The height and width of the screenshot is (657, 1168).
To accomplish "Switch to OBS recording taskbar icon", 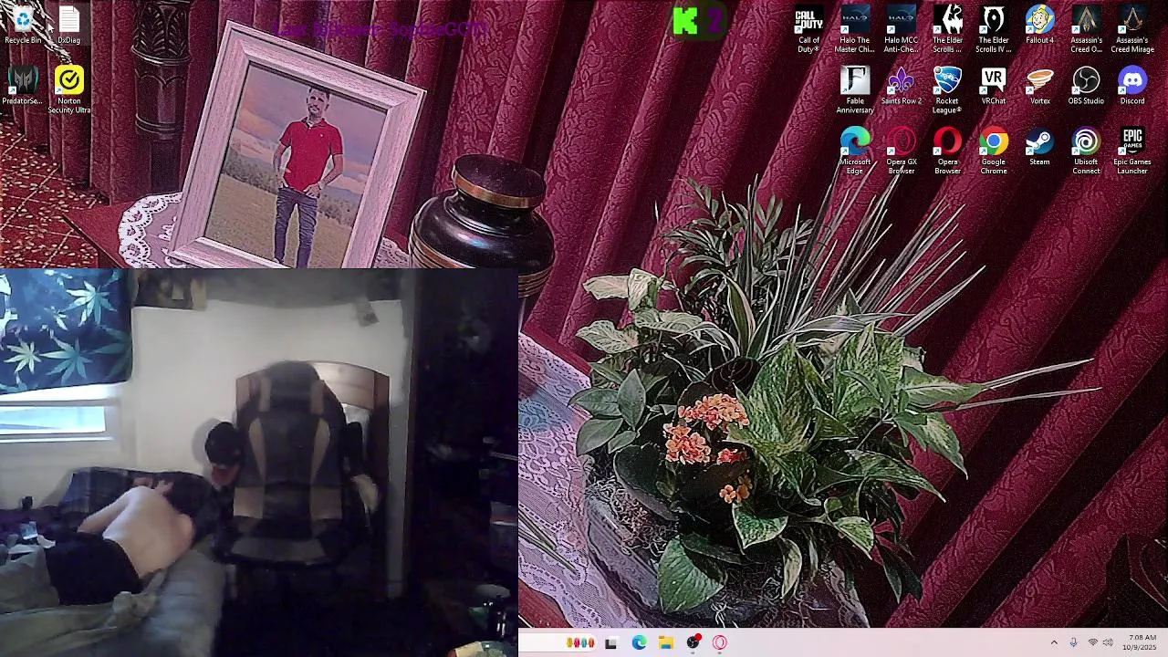I will [693, 642].
